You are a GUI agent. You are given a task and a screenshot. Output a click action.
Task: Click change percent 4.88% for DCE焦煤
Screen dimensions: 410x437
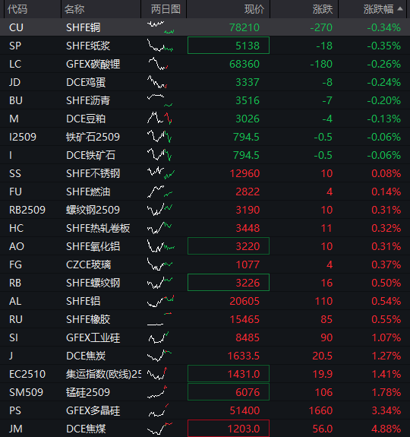click(386, 429)
